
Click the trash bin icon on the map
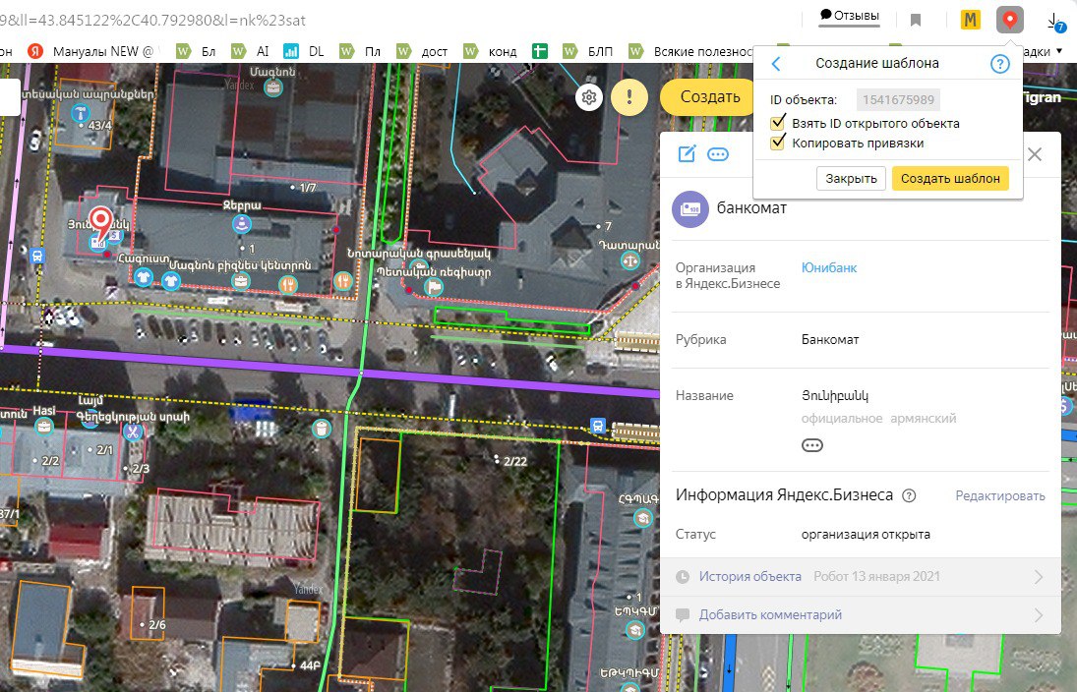pos(322,430)
